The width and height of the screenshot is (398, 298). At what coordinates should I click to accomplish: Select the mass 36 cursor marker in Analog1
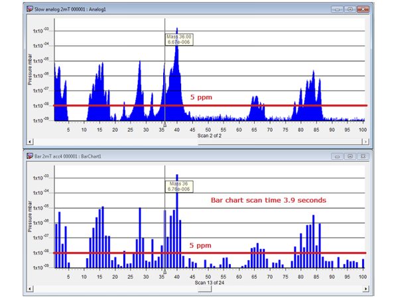165,124
